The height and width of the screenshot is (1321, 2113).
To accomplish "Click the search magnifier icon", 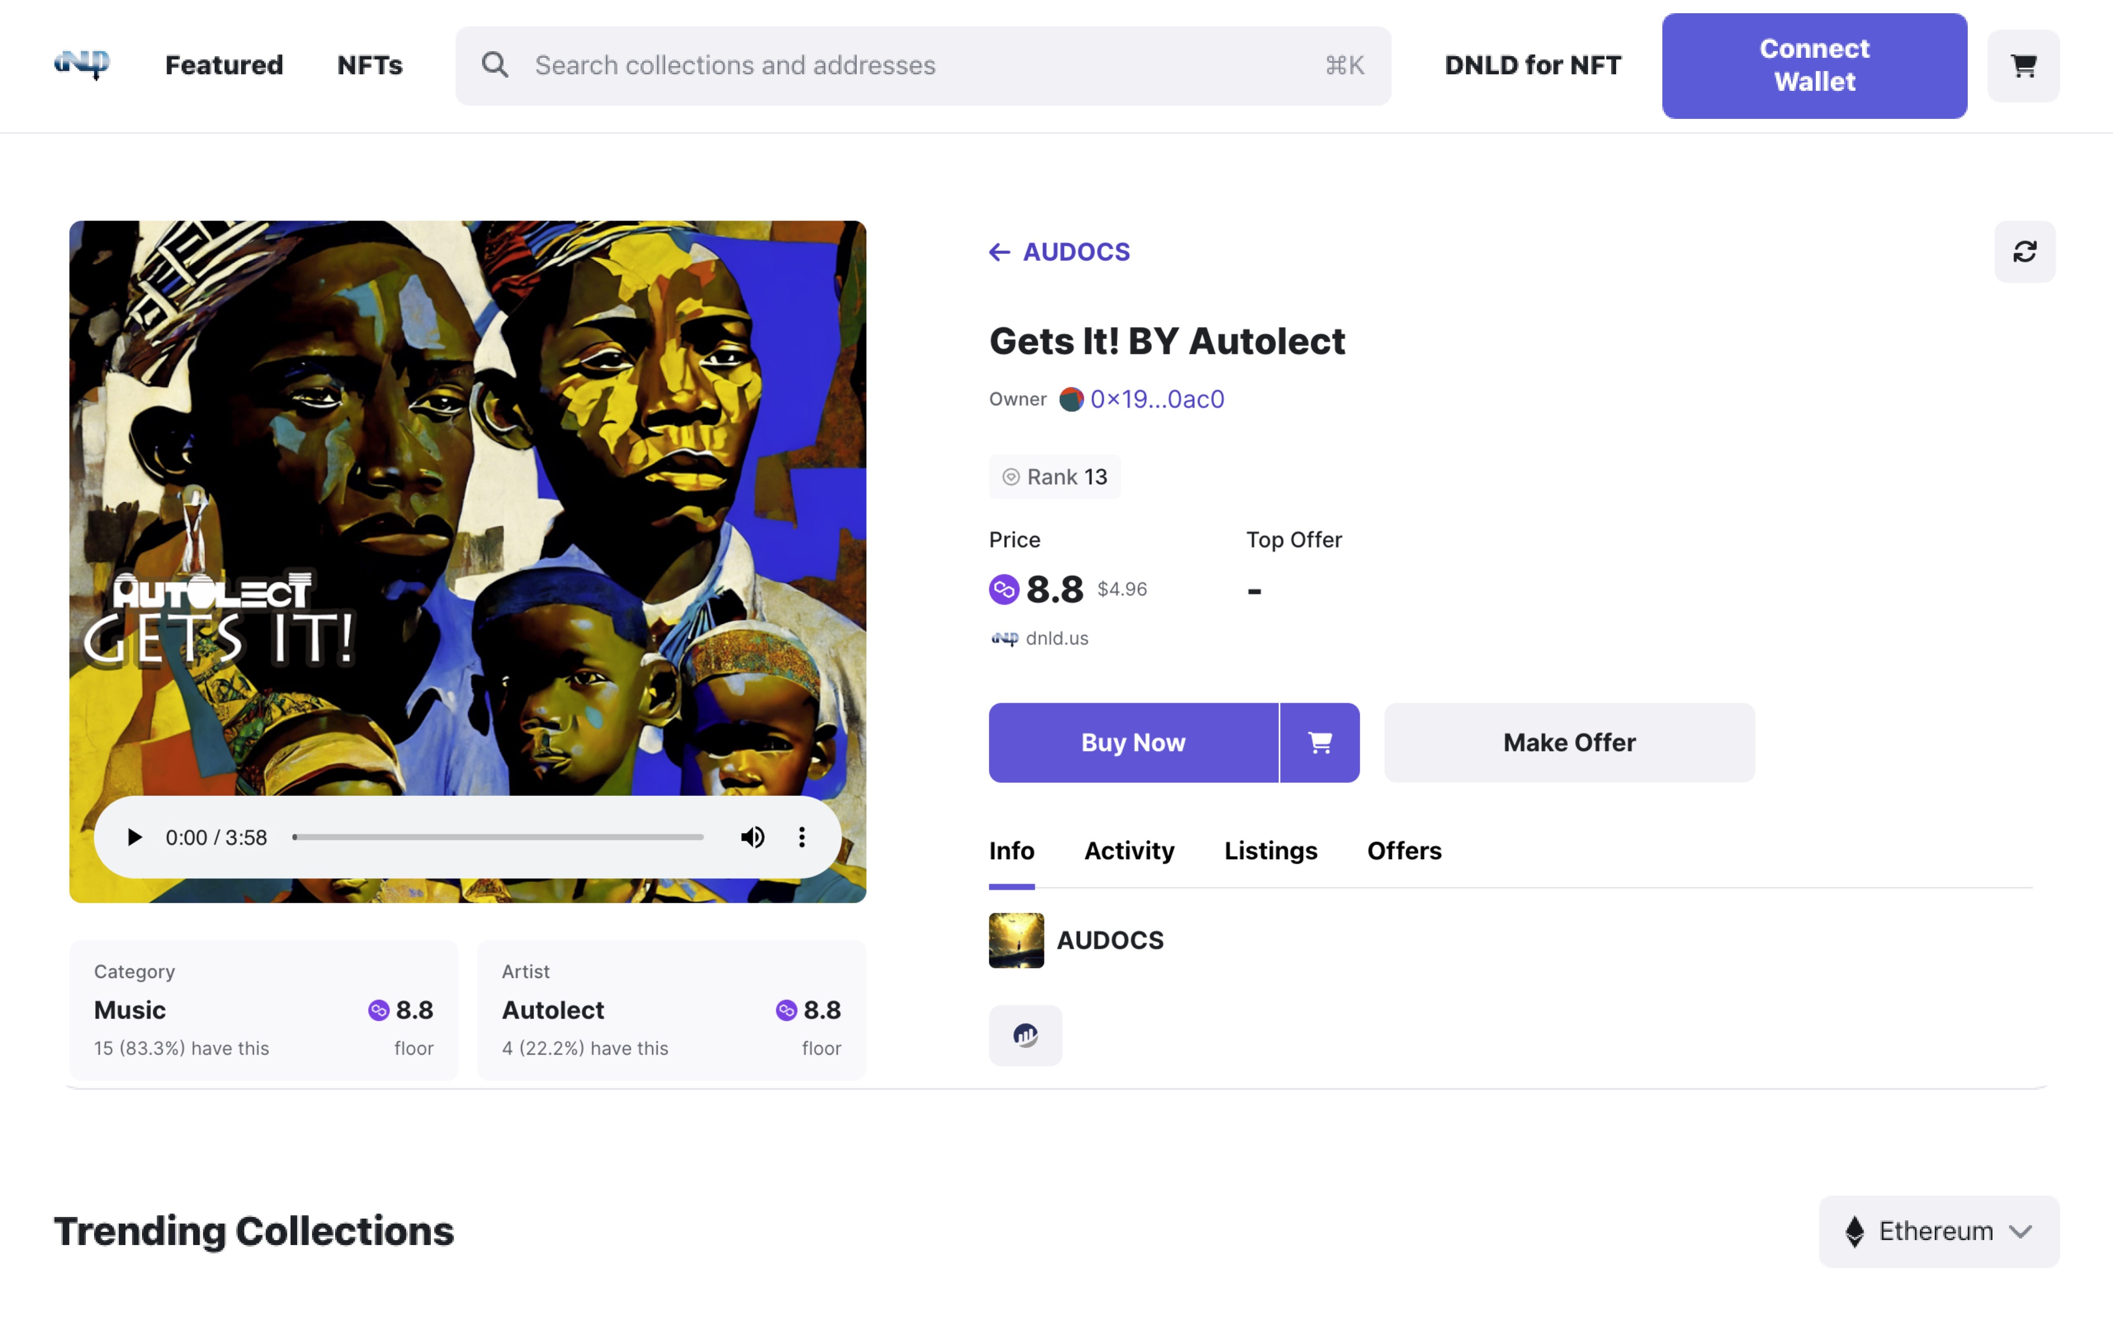I will pos(494,65).
